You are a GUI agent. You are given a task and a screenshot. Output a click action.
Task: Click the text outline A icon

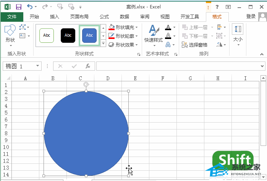click(x=168, y=36)
